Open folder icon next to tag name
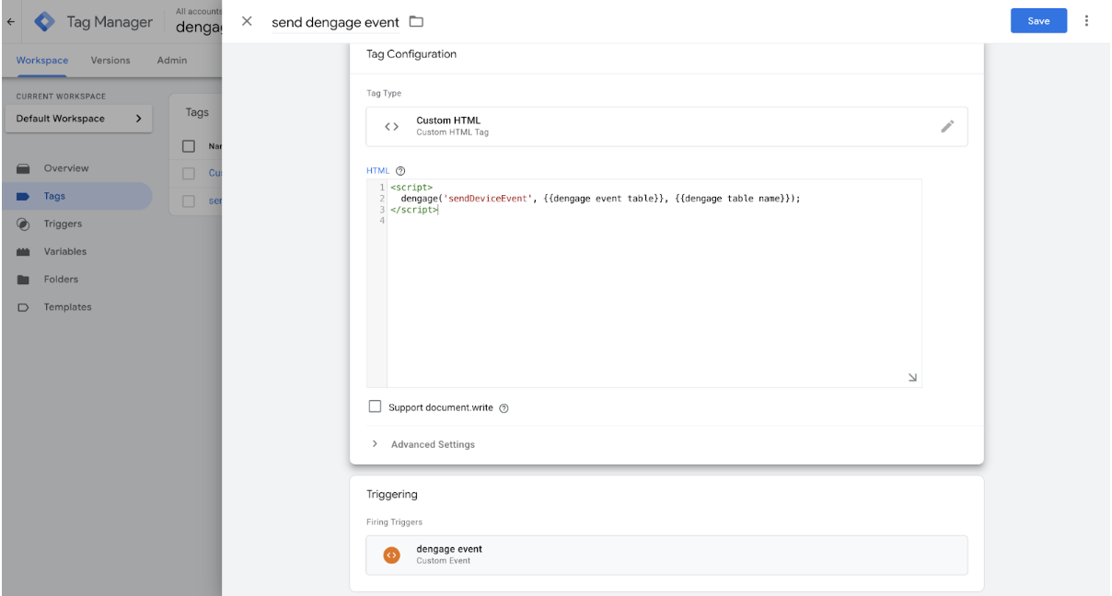 tap(416, 21)
